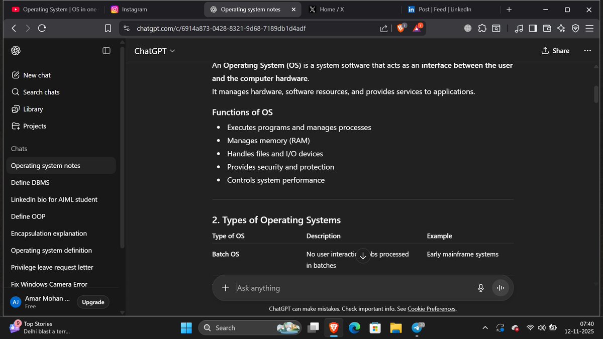Screen dimensions: 603x339
Task: Open the Cookie Preferences link
Action: click(x=431, y=308)
